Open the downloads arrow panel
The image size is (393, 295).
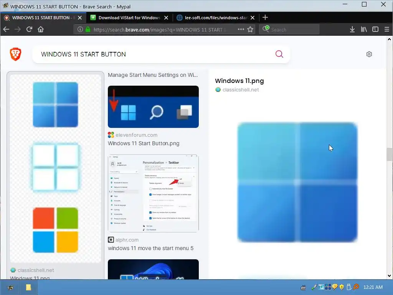(x=352, y=29)
